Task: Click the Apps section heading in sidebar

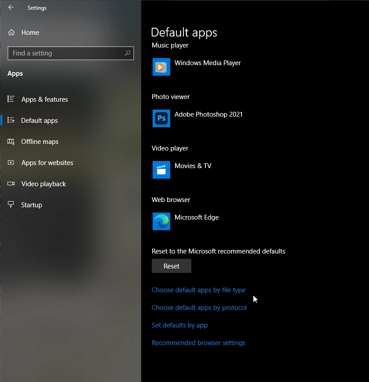Action: (x=15, y=73)
